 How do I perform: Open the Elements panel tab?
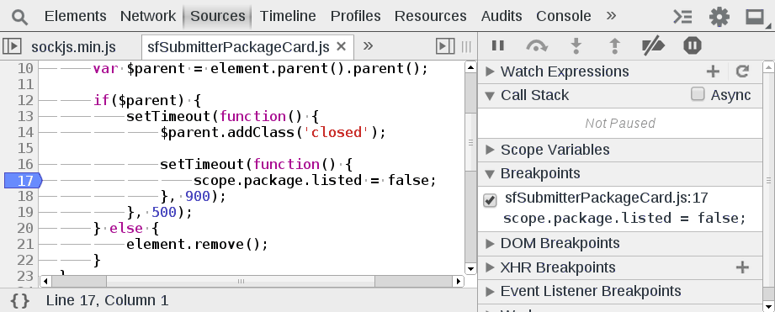click(75, 16)
